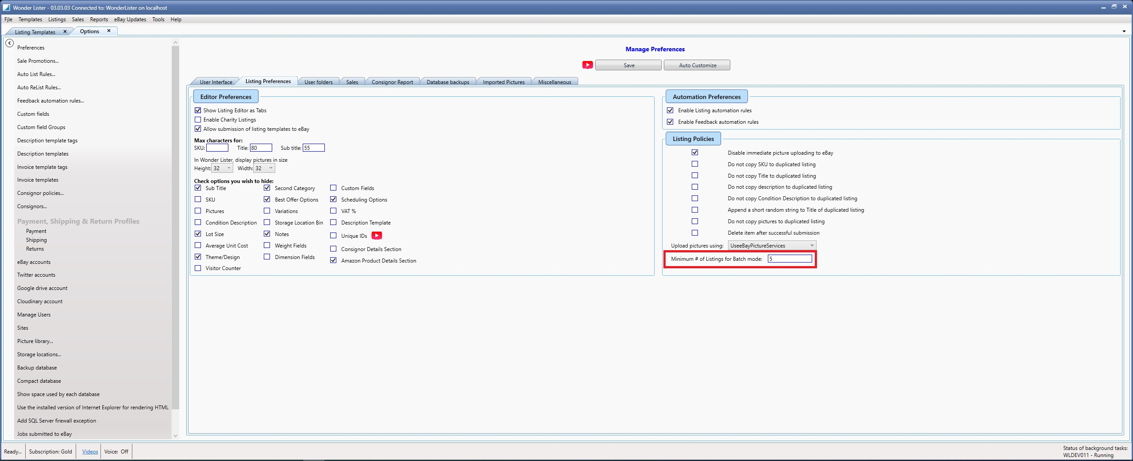Click the Wonder Lister app icon in title bar
This screenshot has width=1133, height=461.
pos(6,8)
